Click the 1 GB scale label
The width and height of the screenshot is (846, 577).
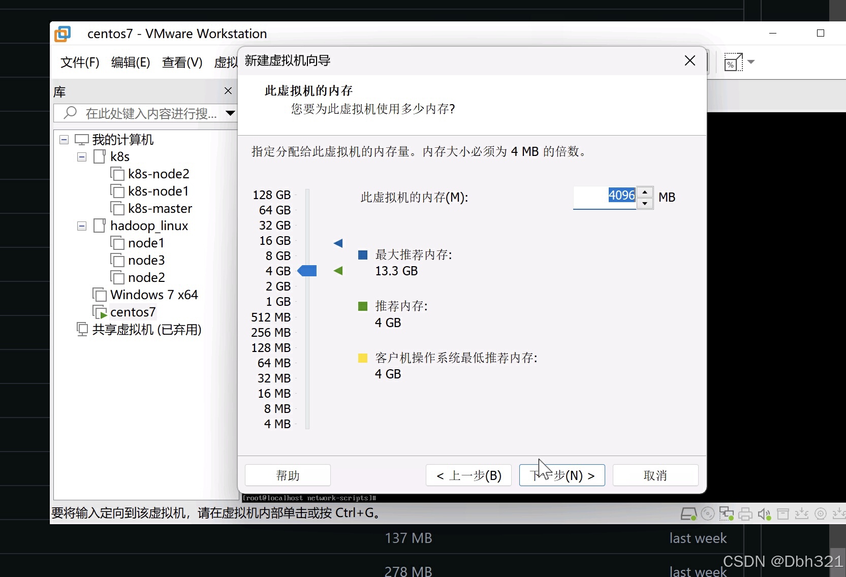pos(278,302)
